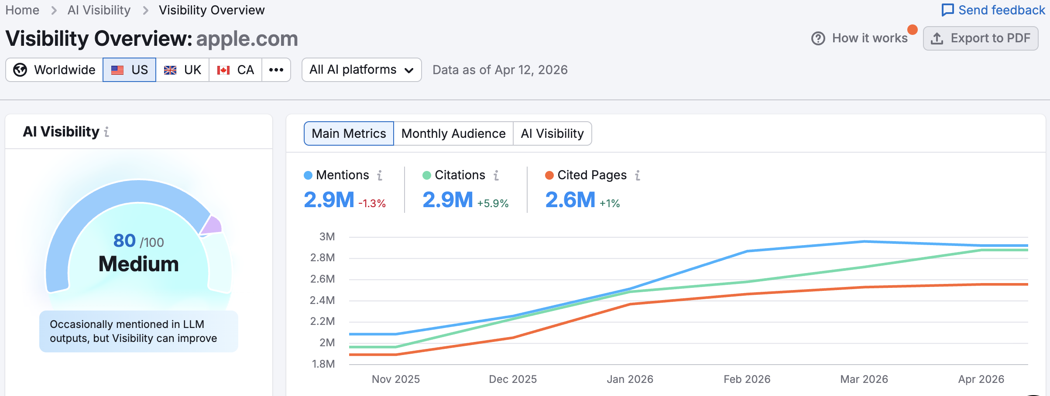Switch to the Monthly Audience tab
The image size is (1050, 396).
click(453, 133)
